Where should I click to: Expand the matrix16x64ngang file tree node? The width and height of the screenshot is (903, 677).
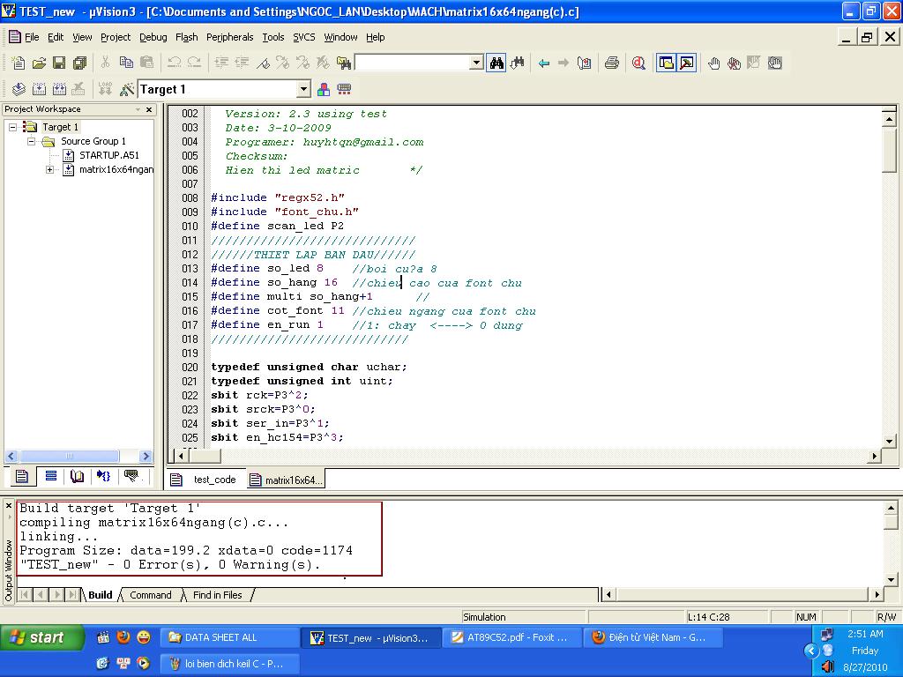(50, 169)
